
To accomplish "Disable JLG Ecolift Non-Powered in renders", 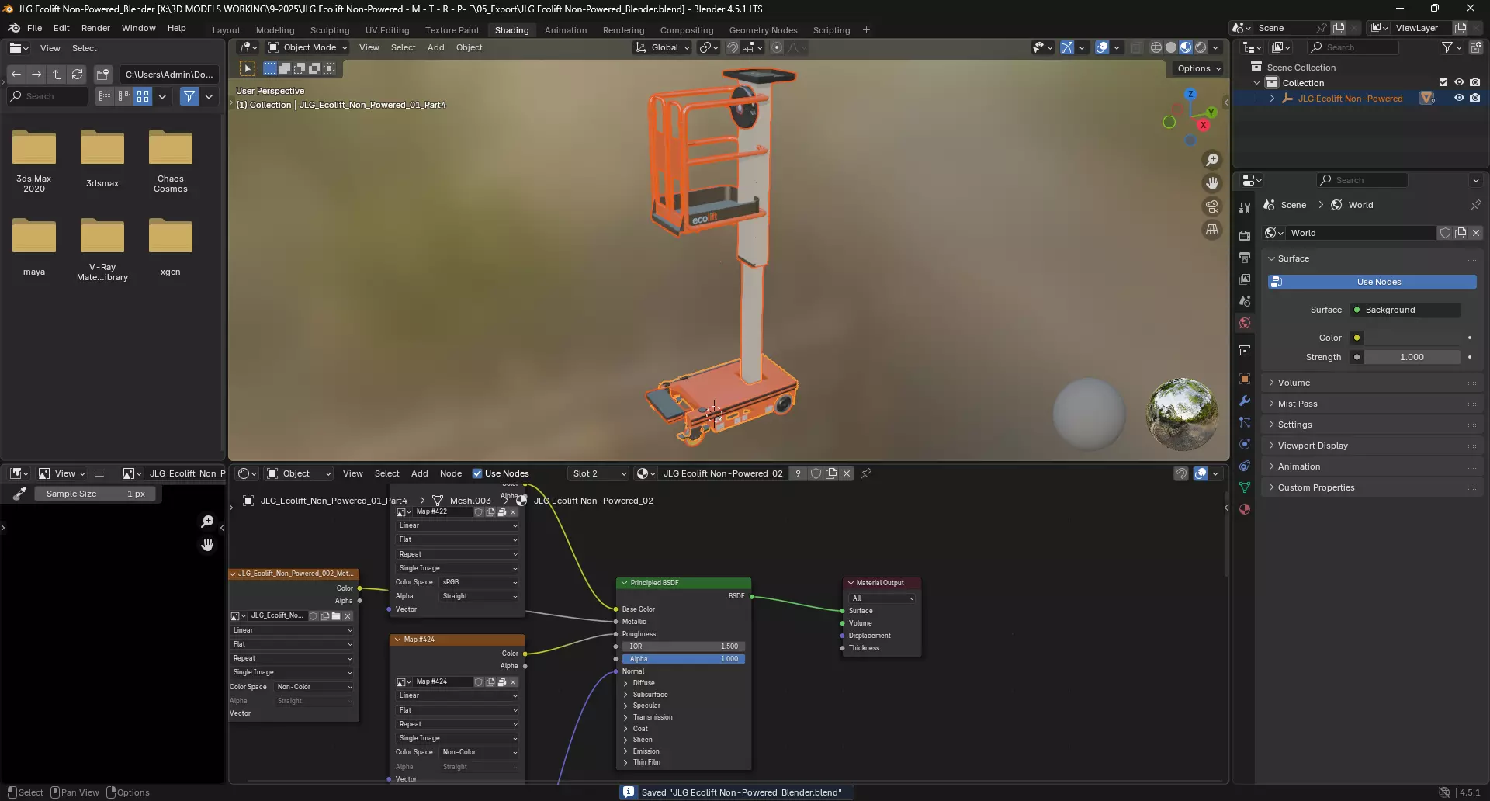I will click(1474, 99).
